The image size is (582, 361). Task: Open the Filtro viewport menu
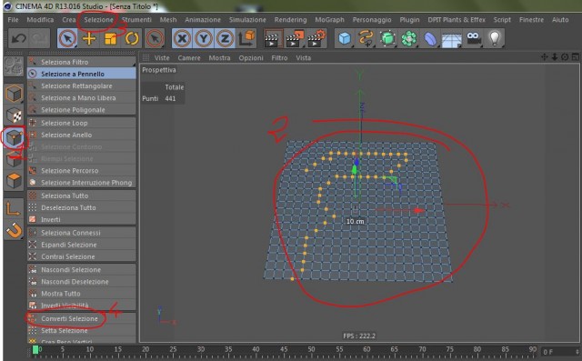[x=279, y=58]
